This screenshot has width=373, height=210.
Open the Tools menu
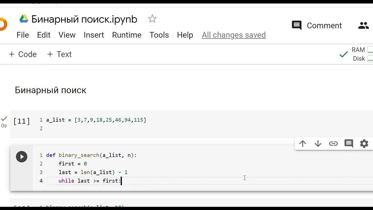tap(159, 35)
